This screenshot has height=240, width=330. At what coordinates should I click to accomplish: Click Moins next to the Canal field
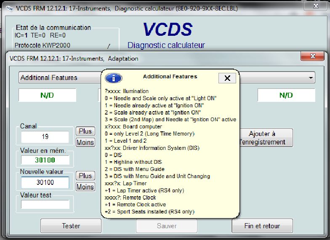coord(85,142)
